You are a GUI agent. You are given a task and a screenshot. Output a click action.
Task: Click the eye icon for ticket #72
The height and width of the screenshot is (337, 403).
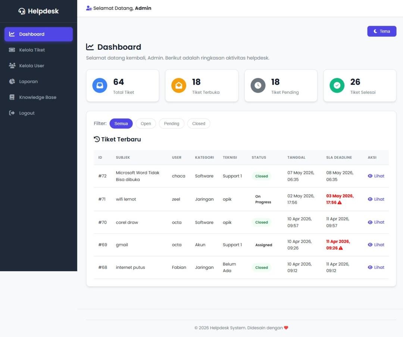pos(370,176)
